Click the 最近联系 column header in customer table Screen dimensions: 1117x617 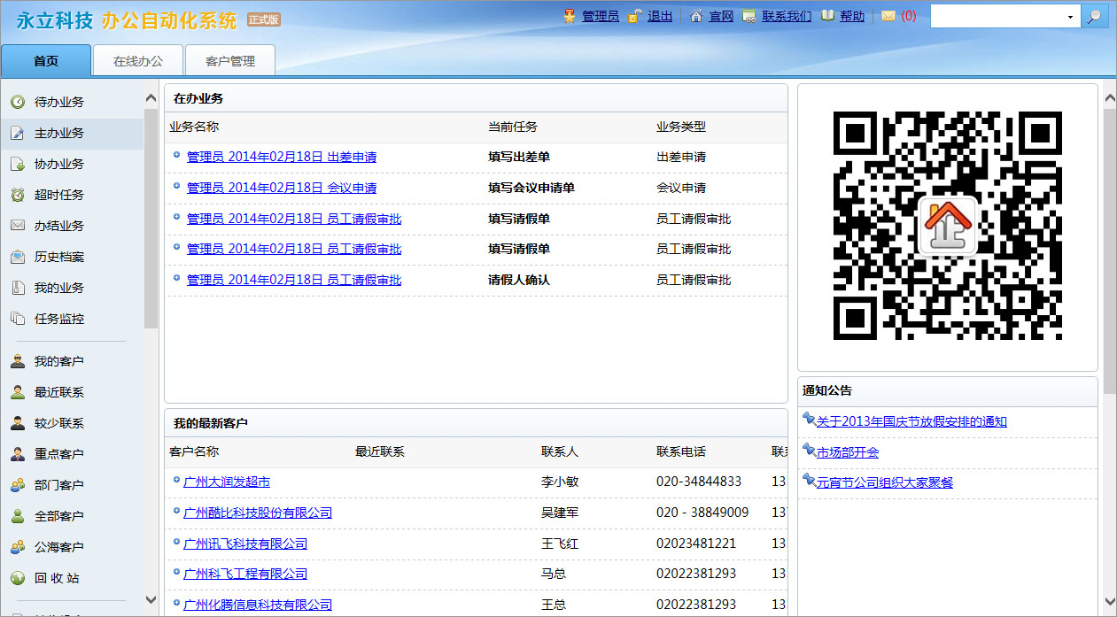point(380,451)
